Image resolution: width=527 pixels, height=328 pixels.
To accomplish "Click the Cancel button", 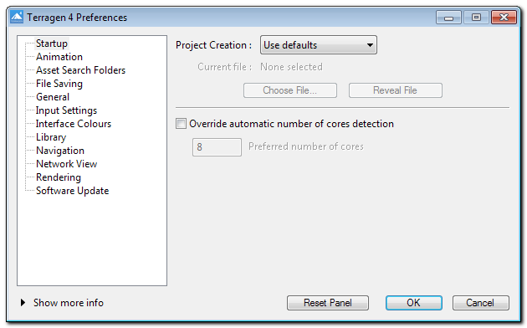I will 481,303.
